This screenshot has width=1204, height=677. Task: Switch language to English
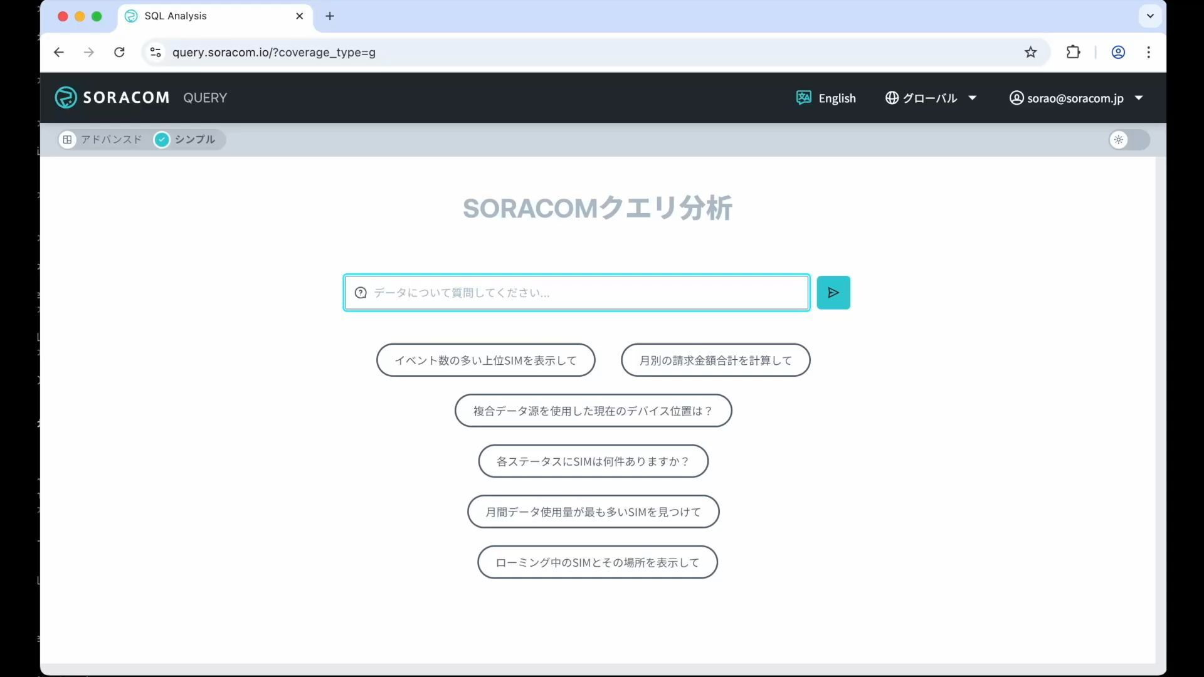coord(826,98)
